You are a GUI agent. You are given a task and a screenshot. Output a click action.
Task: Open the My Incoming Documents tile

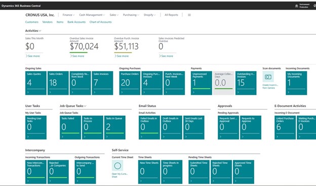pos(296,83)
